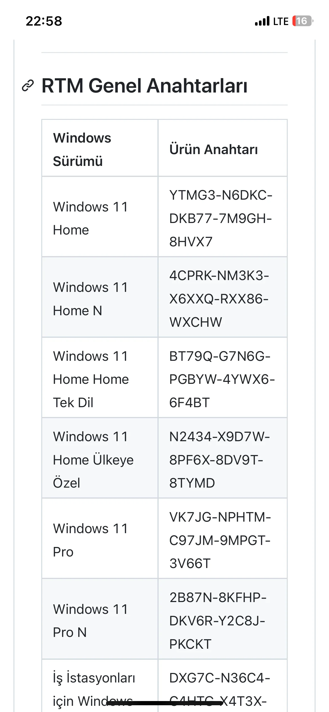Tap the İş İstasyonları için Windows cell
The width and height of the screenshot is (329, 712).
pyautogui.click(x=100, y=686)
